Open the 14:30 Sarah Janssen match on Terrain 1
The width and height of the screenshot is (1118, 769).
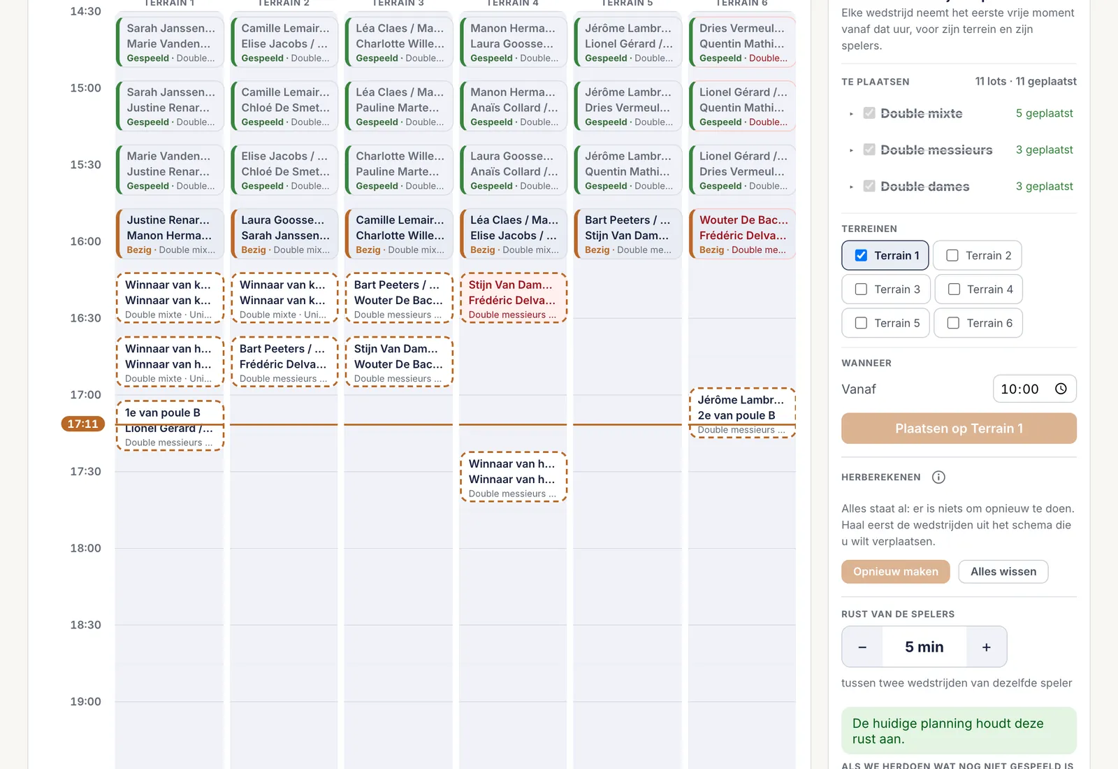point(170,43)
